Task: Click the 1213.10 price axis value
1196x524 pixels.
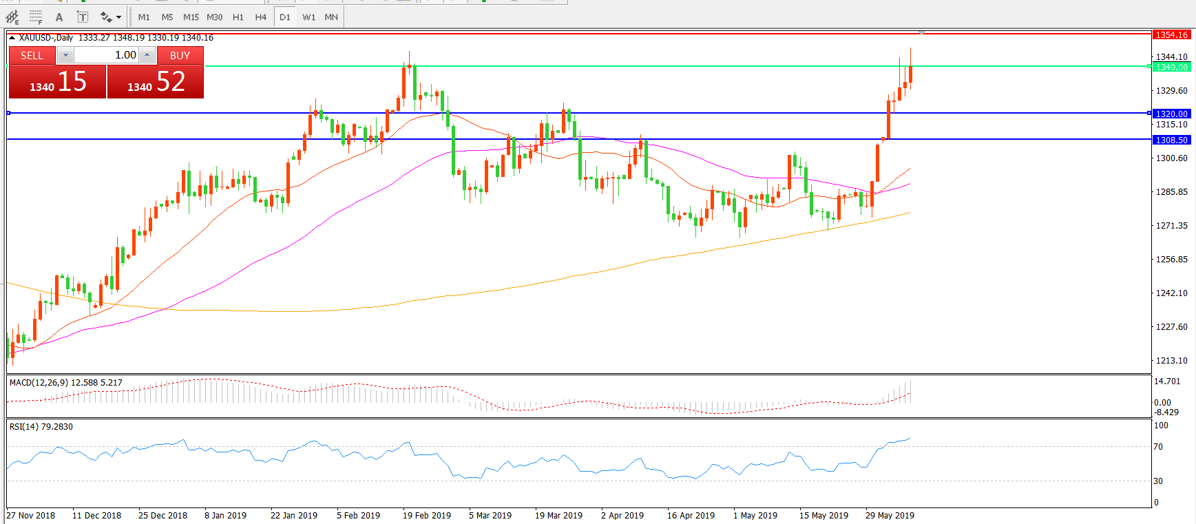Action: coord(1171,360)
